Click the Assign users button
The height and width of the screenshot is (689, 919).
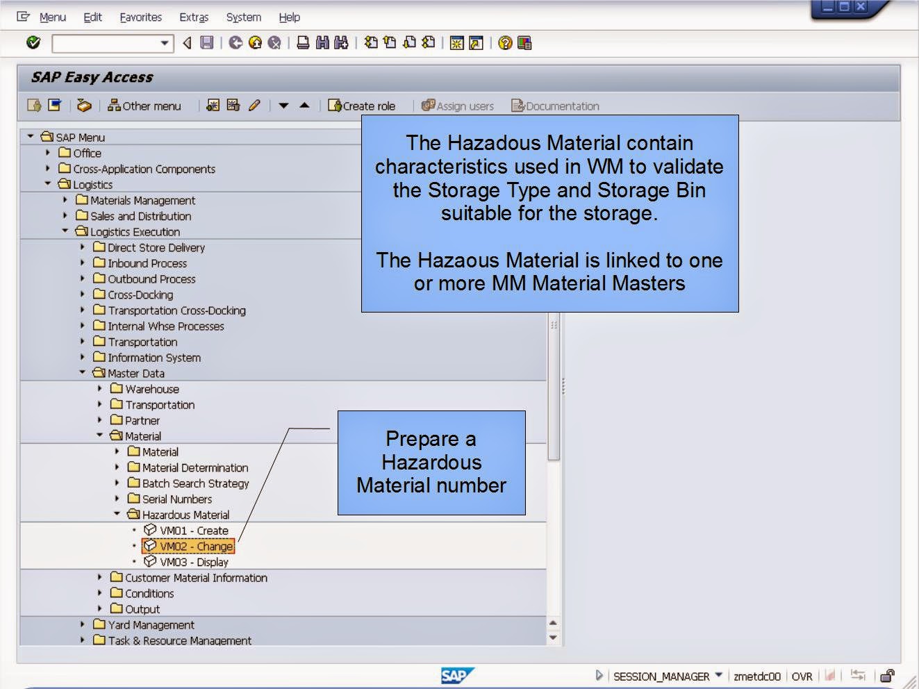pos(458,106)
